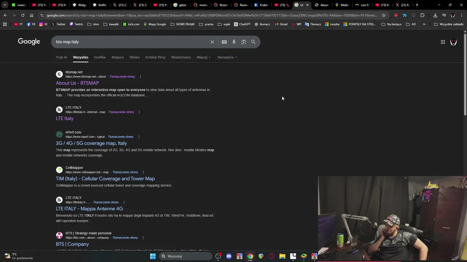Open the Gmail bookmark

tap(281, 24)
